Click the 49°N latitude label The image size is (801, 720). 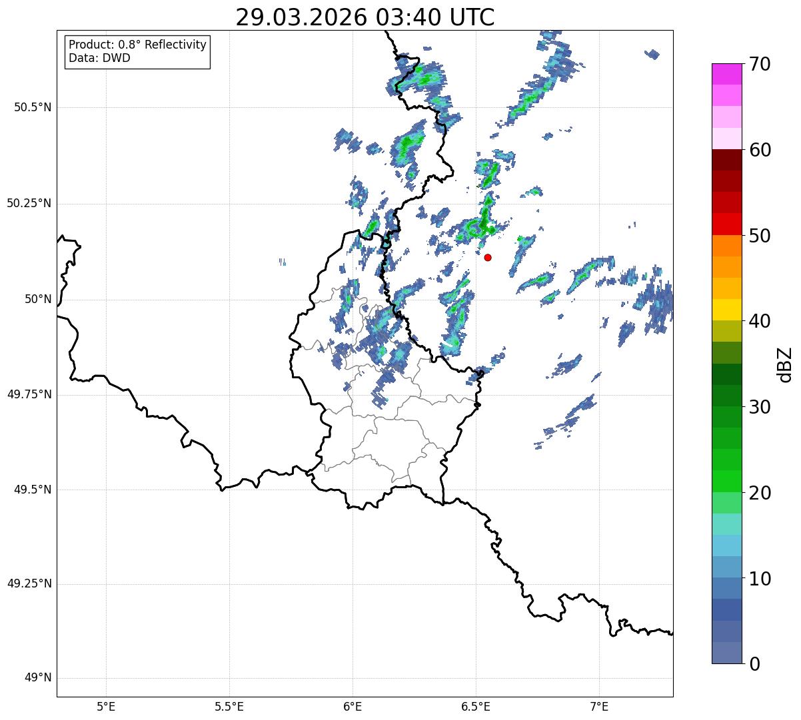[x=38, y=678]
